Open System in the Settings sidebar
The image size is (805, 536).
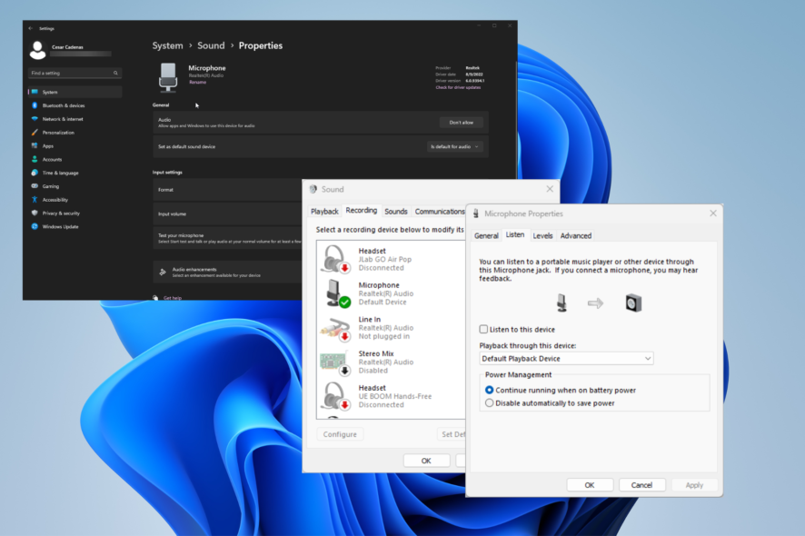click(x=75, y=92)
